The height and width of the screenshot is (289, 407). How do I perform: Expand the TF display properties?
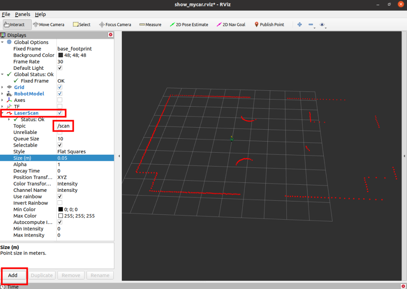(x=2, y=106)
